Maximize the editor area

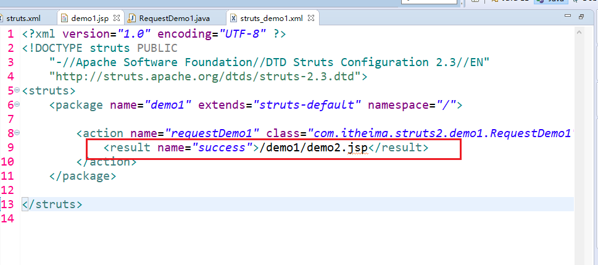[581, 17]
